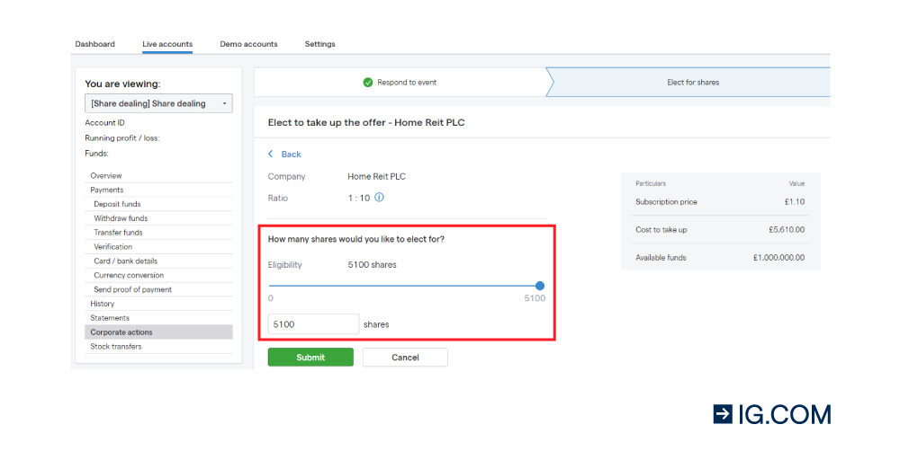Open Deposit funds in sidebar

click(x=117, y=204)
